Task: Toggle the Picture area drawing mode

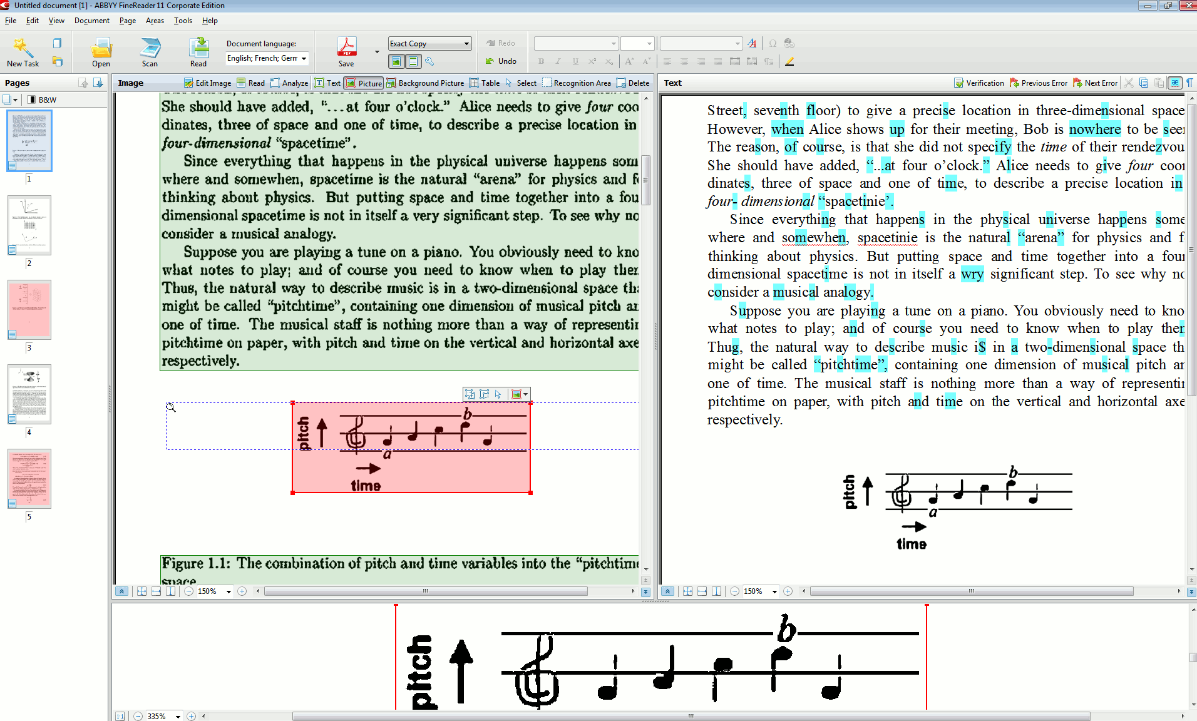Action: tap(364, 83)
